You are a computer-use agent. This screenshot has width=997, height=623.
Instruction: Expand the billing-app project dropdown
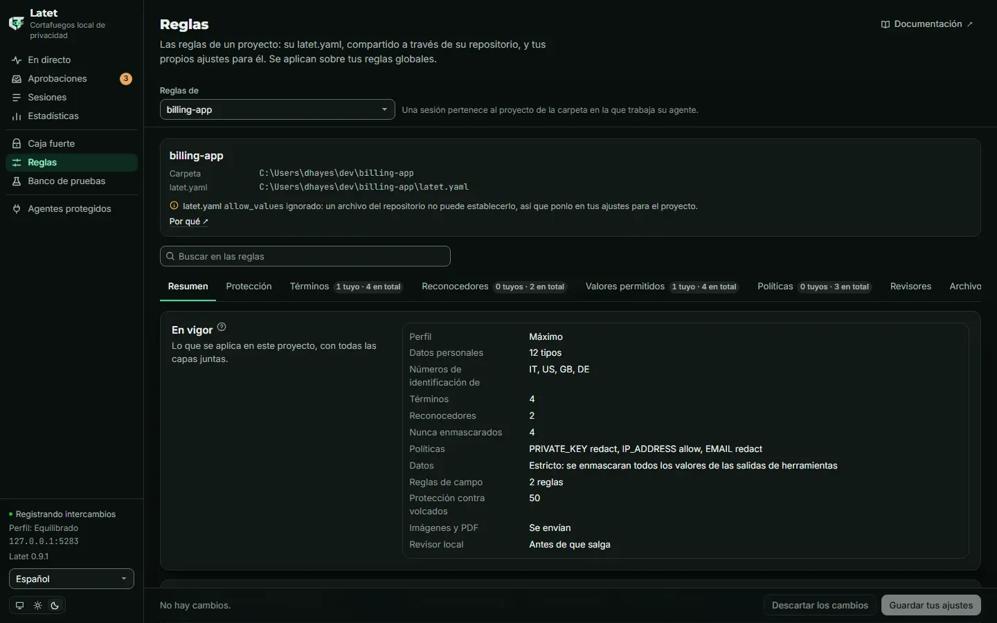[278, 109]
